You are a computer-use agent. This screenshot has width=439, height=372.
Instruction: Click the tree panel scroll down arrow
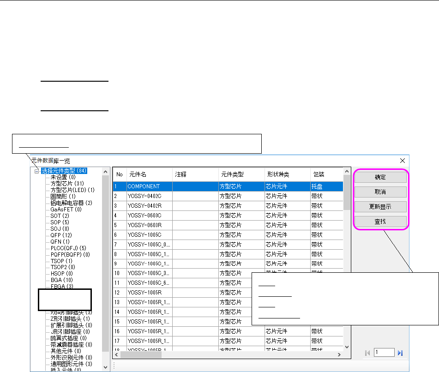[106, 367]
